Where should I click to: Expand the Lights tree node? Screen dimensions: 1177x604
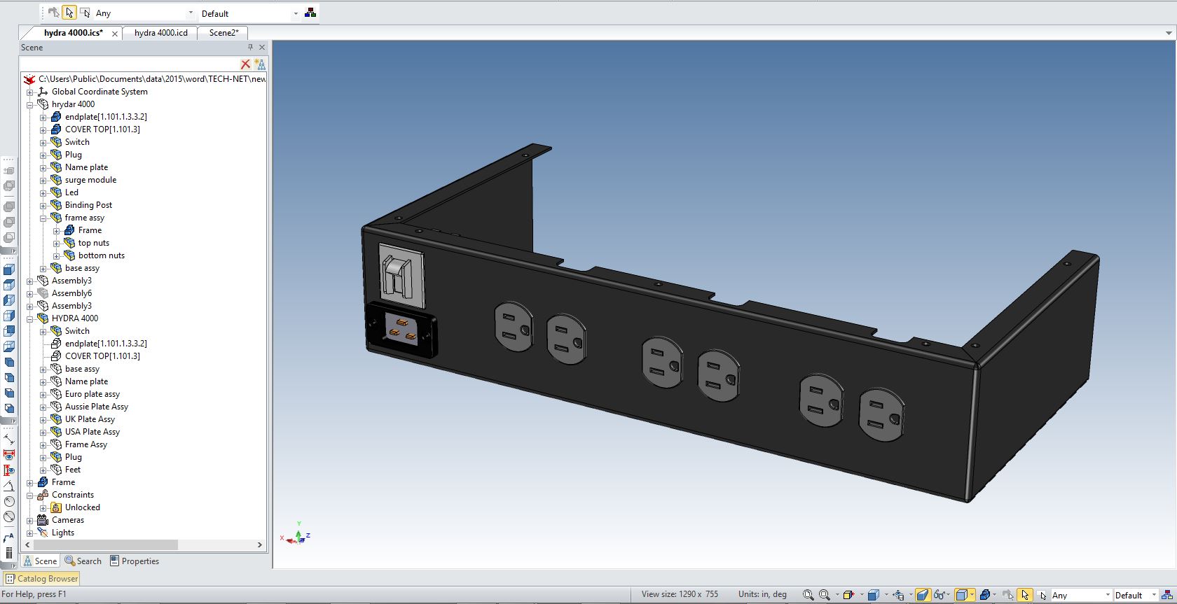(30, 533)
